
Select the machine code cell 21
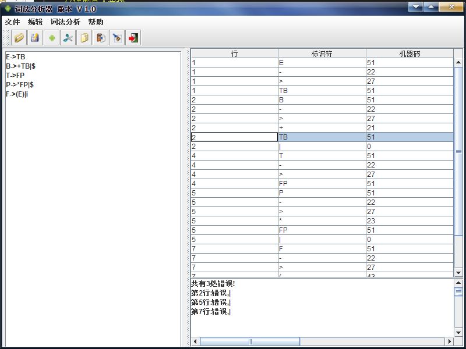[409, 128]
